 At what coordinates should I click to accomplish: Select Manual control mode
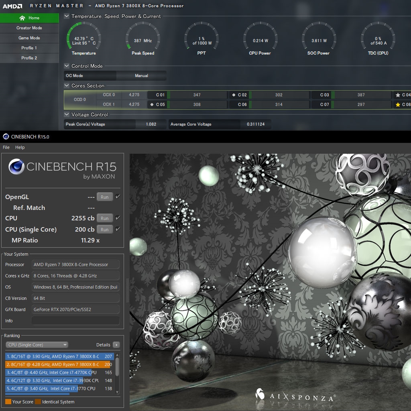tap(141, 75)
